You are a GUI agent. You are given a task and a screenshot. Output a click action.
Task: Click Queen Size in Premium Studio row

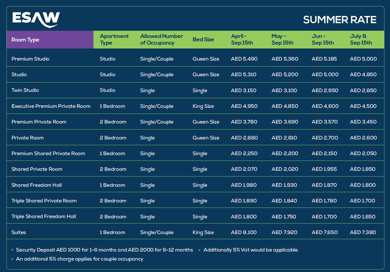tap(206, 59)
